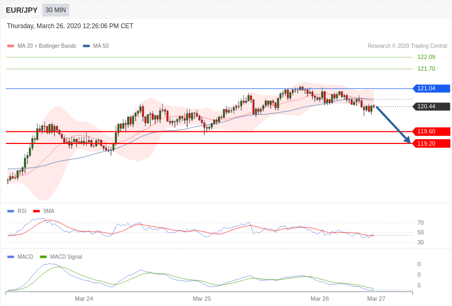Click the chart timestamp Thursday, March 26, 2020
Image resolution: width=452 pixels, height=306 pixels.
[70, 26]
